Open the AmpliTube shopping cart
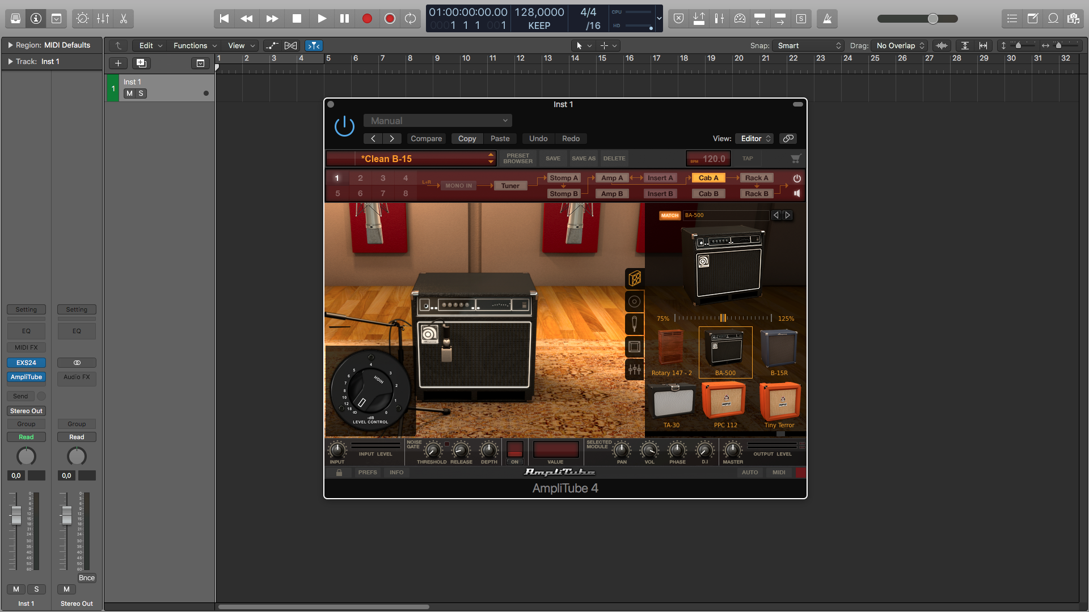Screen dimensions: 1089x612 [796, 159]
